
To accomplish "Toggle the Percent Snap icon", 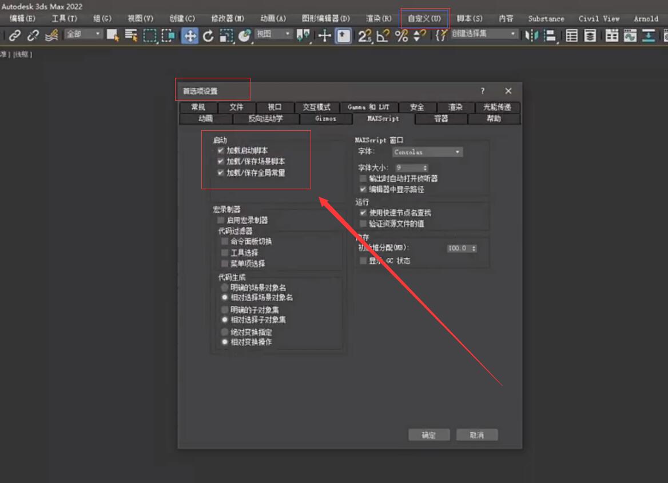I will coord(401,36).
